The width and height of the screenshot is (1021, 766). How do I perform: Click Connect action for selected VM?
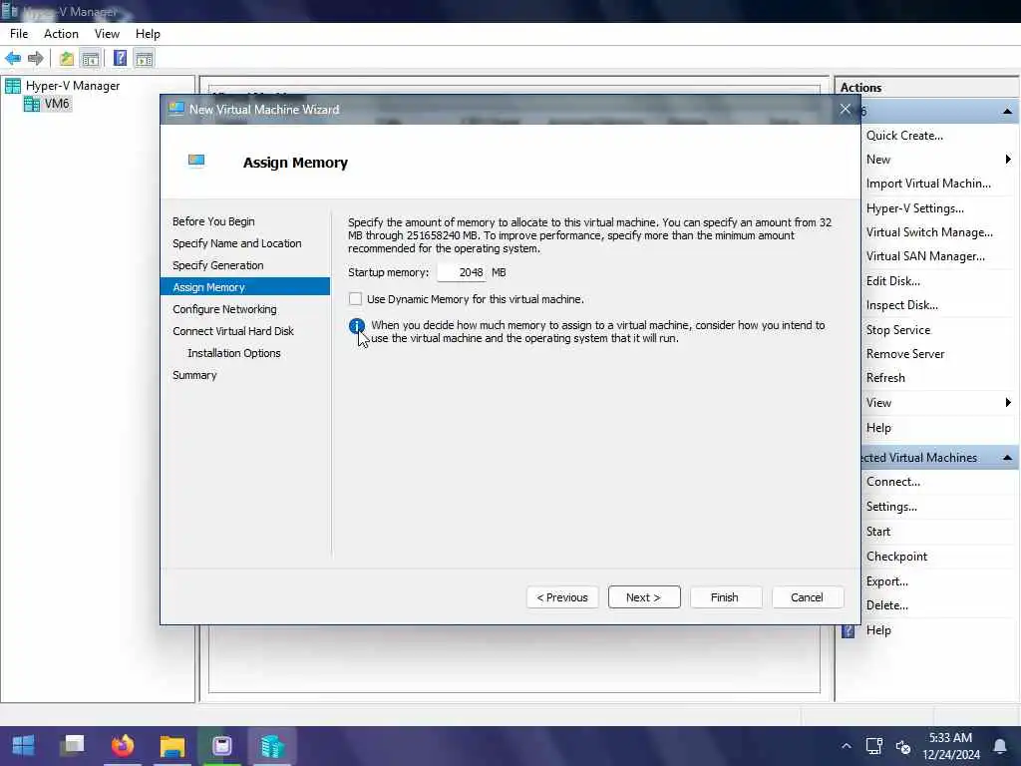tap(892, 482)
